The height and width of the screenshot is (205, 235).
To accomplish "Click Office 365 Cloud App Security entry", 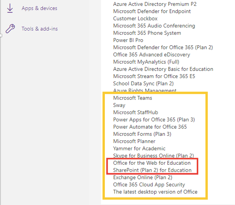I will [149, 185].
